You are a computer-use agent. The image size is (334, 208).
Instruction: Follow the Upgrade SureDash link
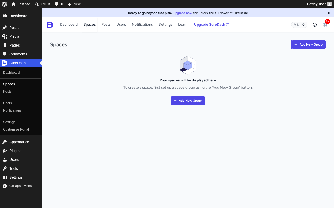[x=212, y=25]
